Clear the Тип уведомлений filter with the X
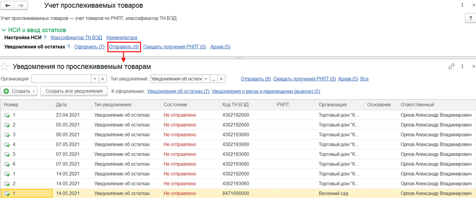476x198 pixels. [222, 79]
